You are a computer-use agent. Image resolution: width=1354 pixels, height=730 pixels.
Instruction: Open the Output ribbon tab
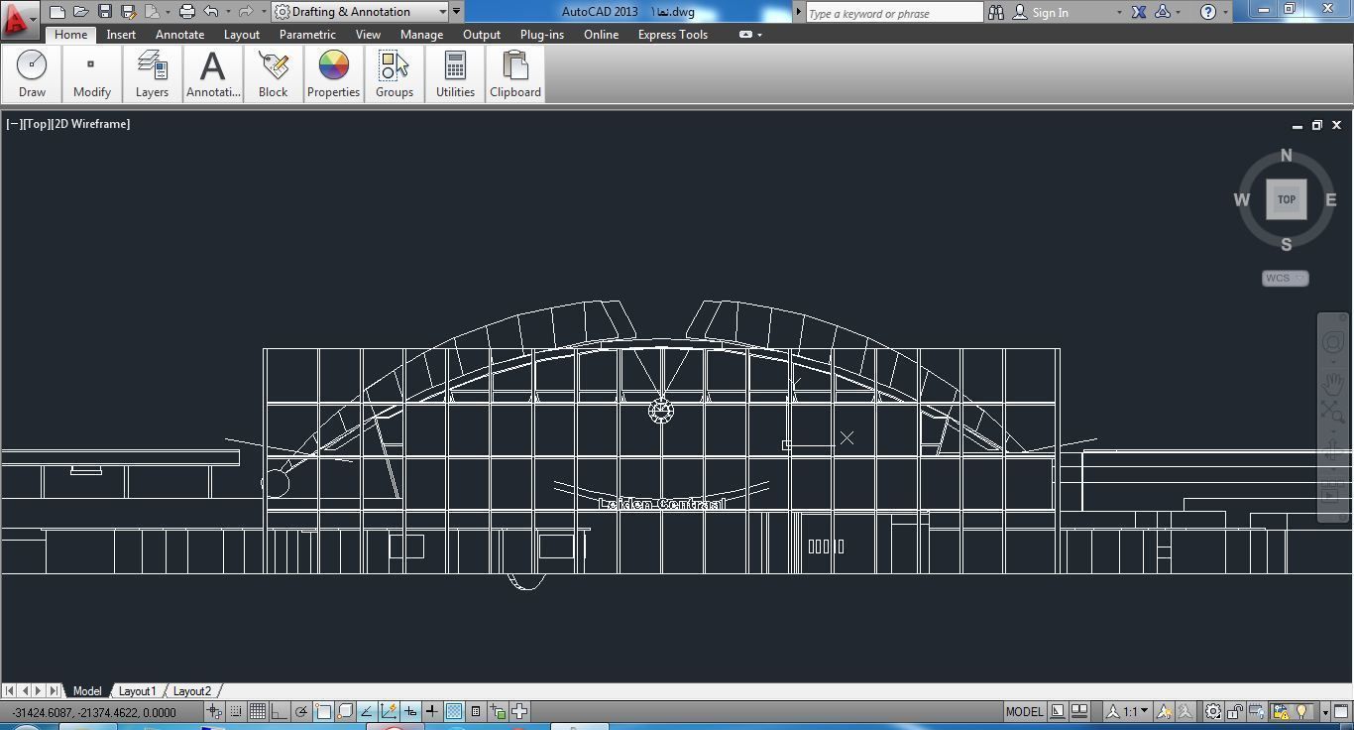[482, 34]
